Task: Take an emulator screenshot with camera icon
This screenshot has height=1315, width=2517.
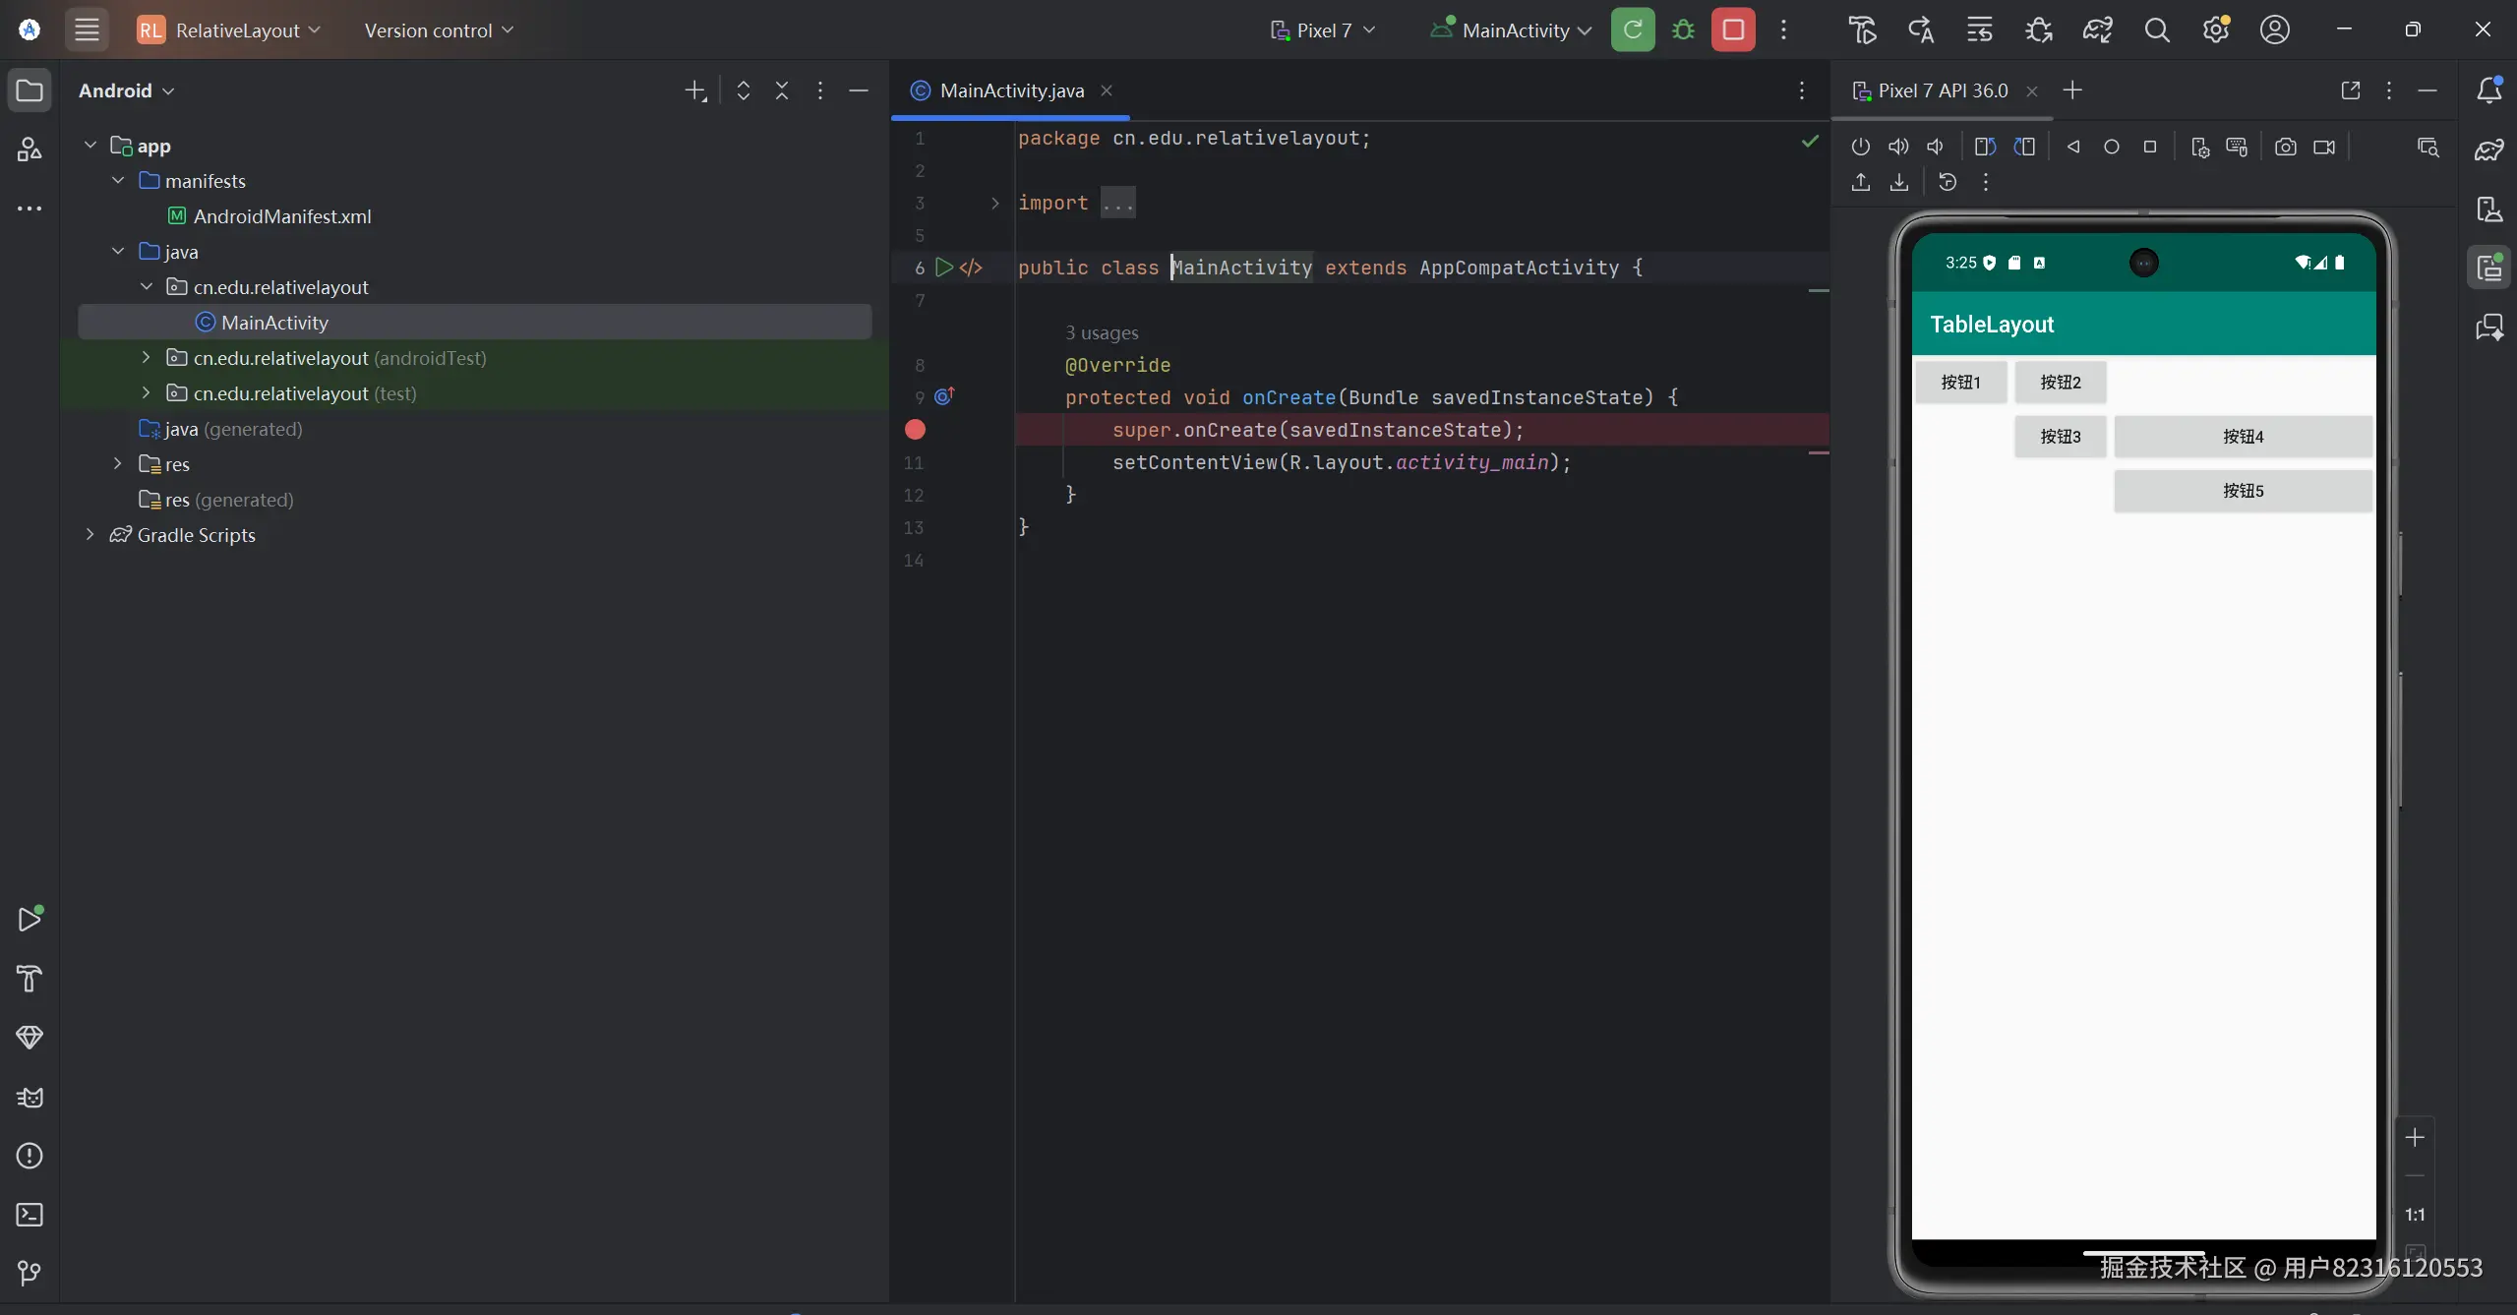Action: 2286,147
